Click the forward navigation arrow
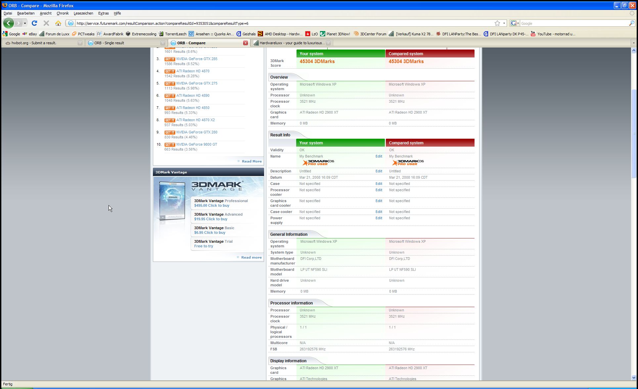 (19, 23)
